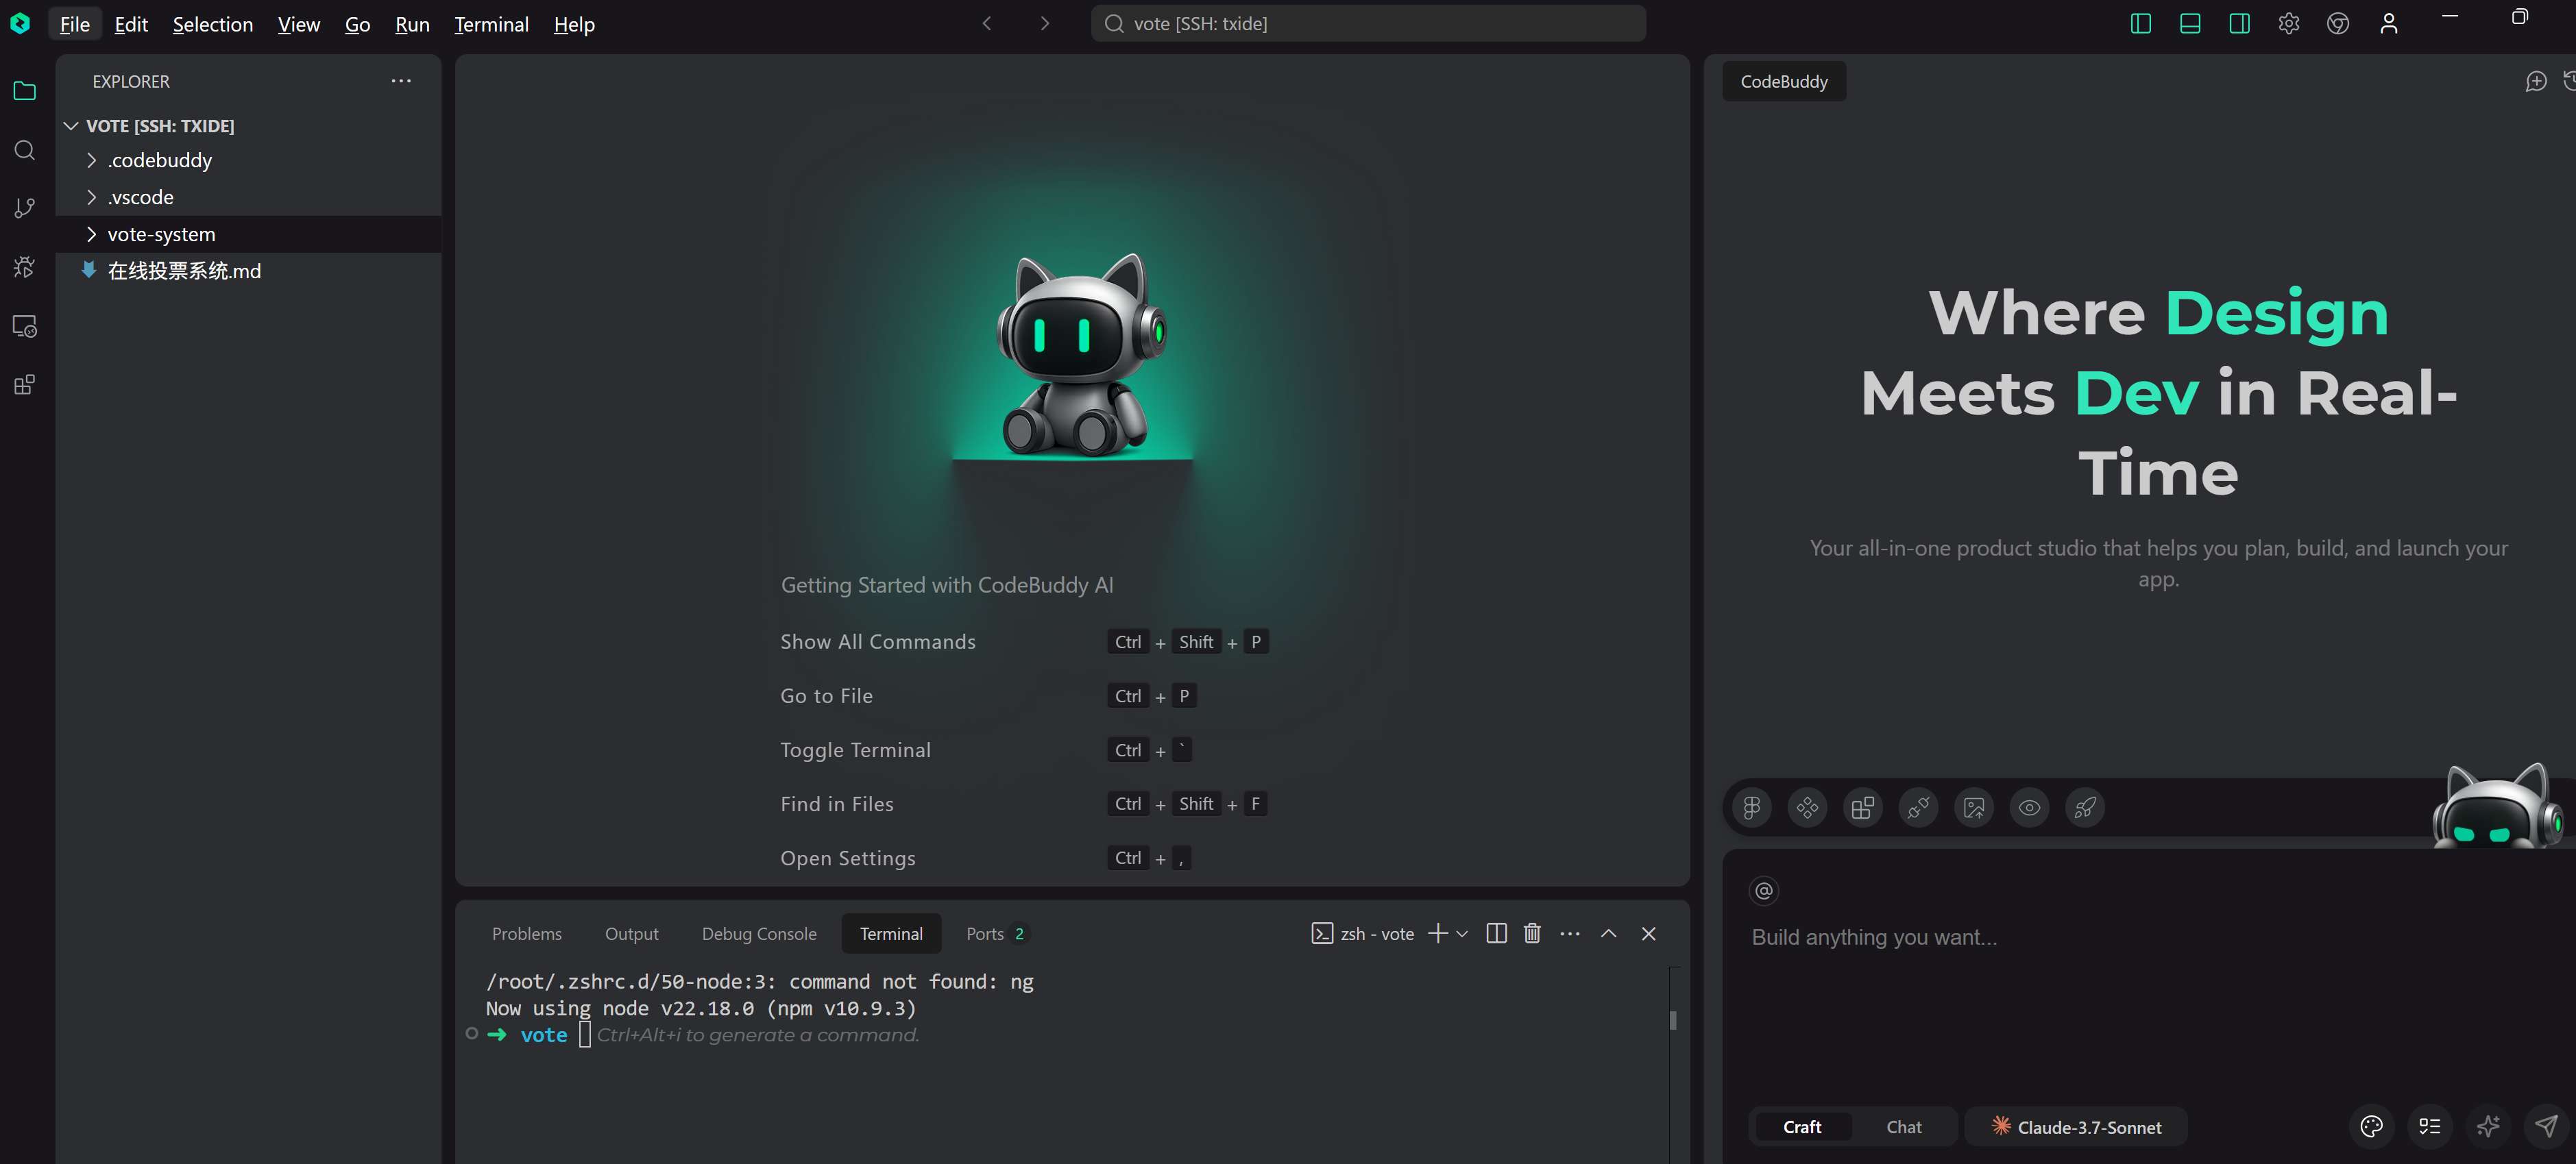Switch to the Debug Console tab
Image resolution: width=2576 pixels, height=1164 pixels.
(x=759, y=933)
